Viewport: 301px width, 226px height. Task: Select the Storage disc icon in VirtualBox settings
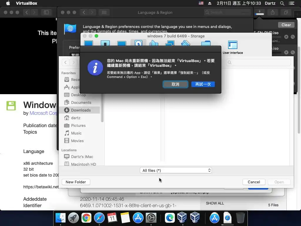pyautogui.click(x=138, y=43)
